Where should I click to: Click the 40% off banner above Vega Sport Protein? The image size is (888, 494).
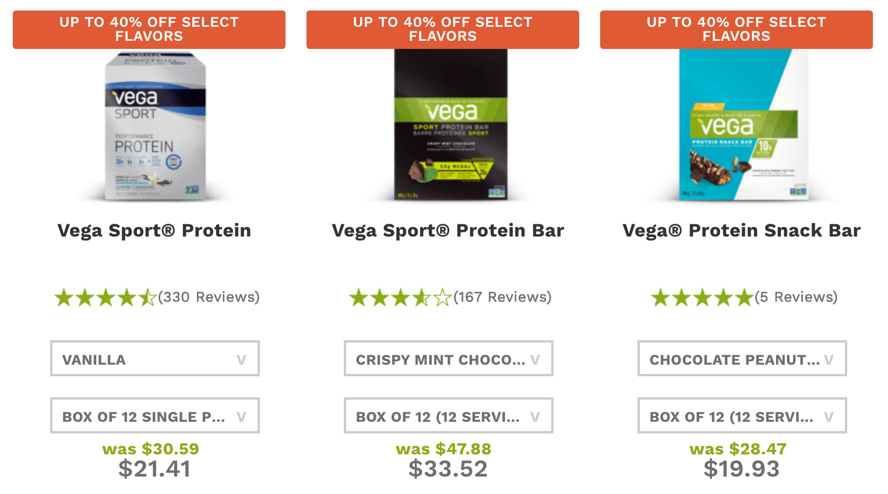click(149, 29)
